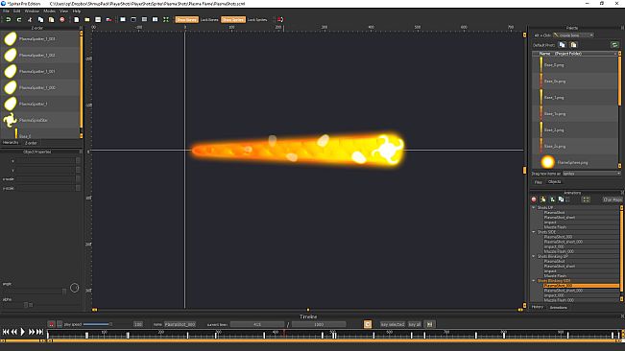Open the View menu
625x351 pixels.
pyautogui.click(x=63, y=12)
